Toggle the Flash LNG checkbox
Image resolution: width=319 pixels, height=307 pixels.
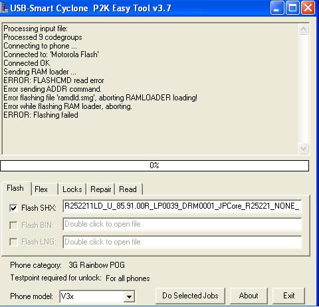13,242
